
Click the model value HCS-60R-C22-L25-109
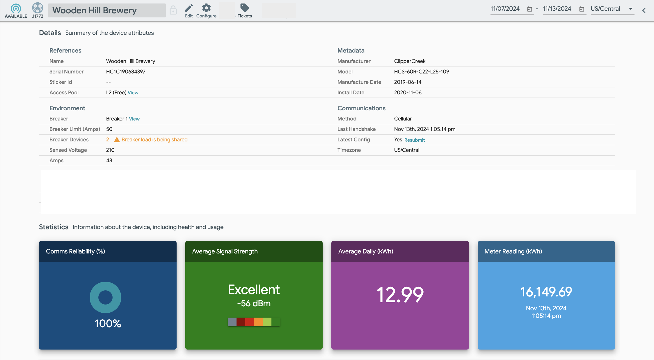(x=422, y=72)
